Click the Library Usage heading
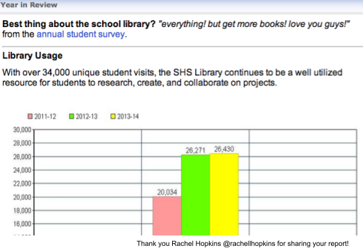Screen dimensions: 363x250 33,55
